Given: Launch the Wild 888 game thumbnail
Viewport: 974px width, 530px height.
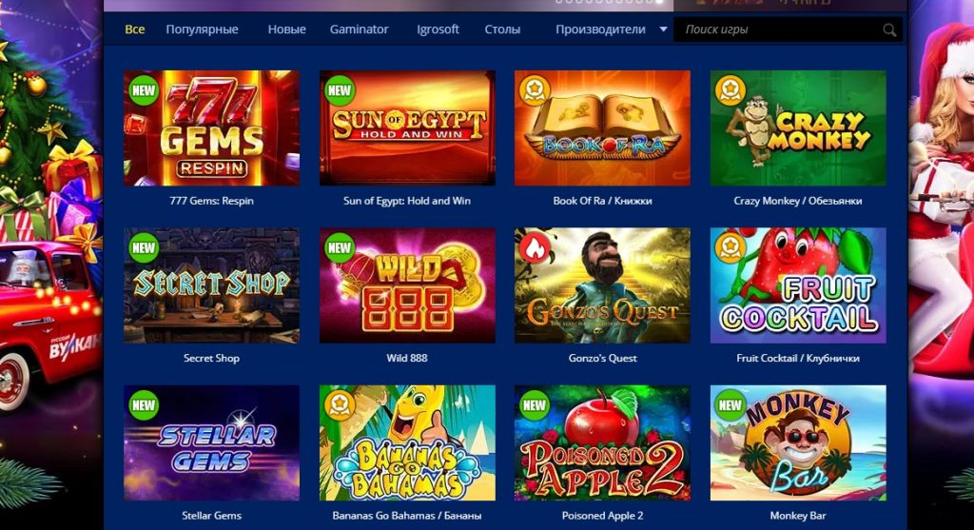Looking at the screenshot, I should (x=407, y=285).
